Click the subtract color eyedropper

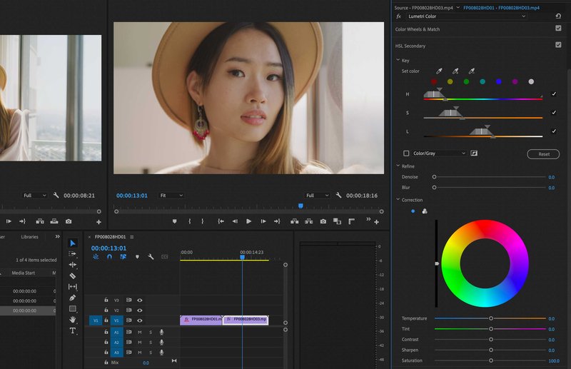[472, 71]
